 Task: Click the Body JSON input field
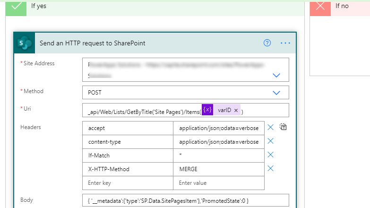[185, 200]
